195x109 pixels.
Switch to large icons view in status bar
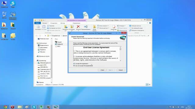click(150, 85)
